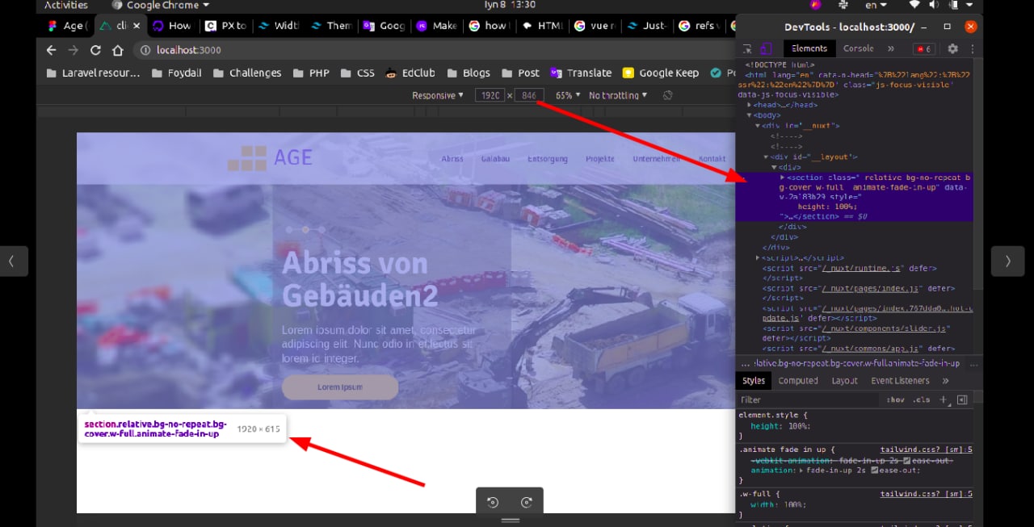1034x527 pixels.
Task: Select the Elements tab
Action: point(809,49)
